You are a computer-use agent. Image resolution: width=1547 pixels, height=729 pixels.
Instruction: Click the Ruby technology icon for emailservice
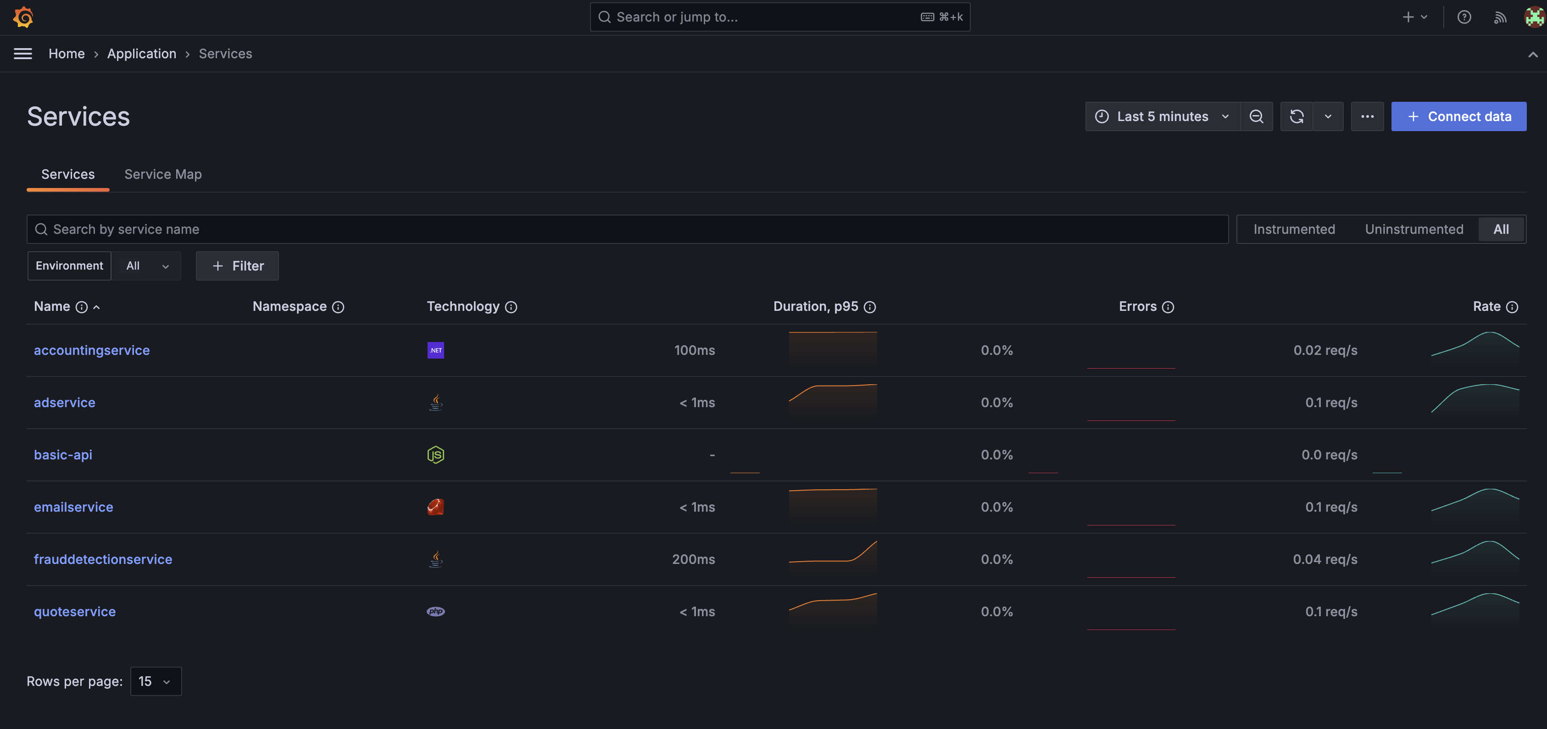click(435, 507)
